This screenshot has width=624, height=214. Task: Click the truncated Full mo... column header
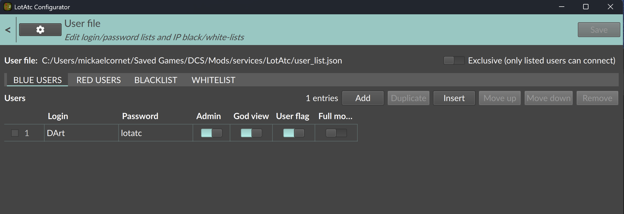pyautogui.click(x=335, y=116)
